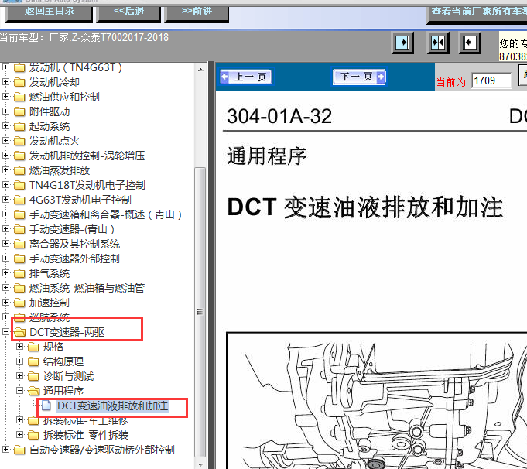Click the TN4G18T发动机电子控制 folder icon
The height and width of the screenshot is (469, 527).
tap(19, 185)
